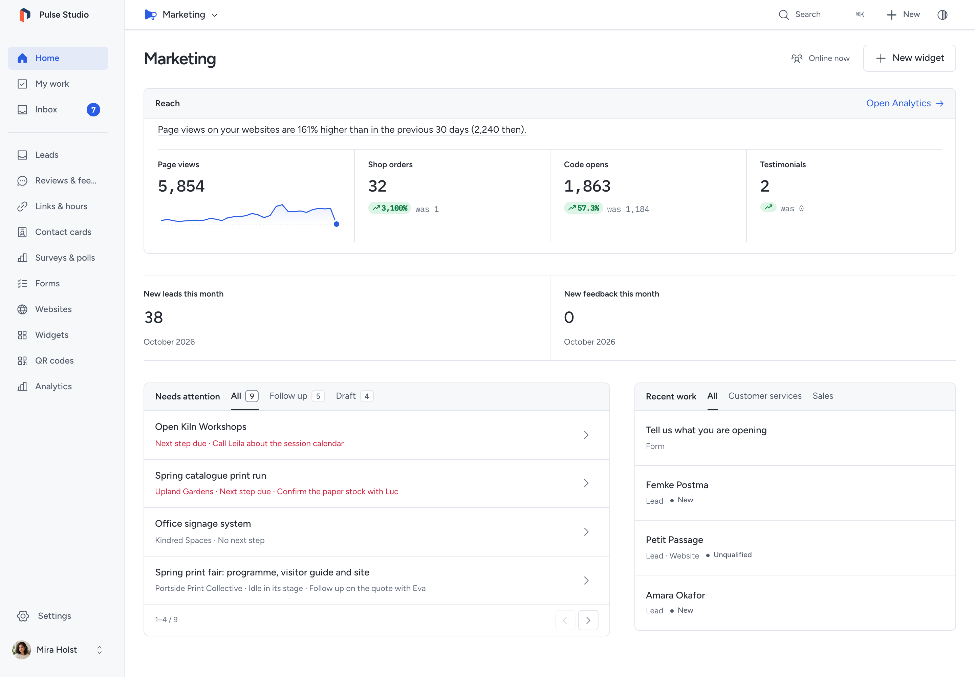The height and width of the screenshot is (677, 975).
Task: Open Spring print fair row
Action: coord(377,580)
